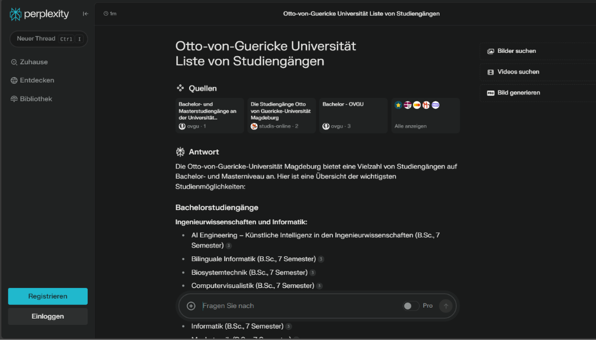Click the Quellen section icon
The height and width of the screenshot is (340, 596).
click(x=180, y=88)
